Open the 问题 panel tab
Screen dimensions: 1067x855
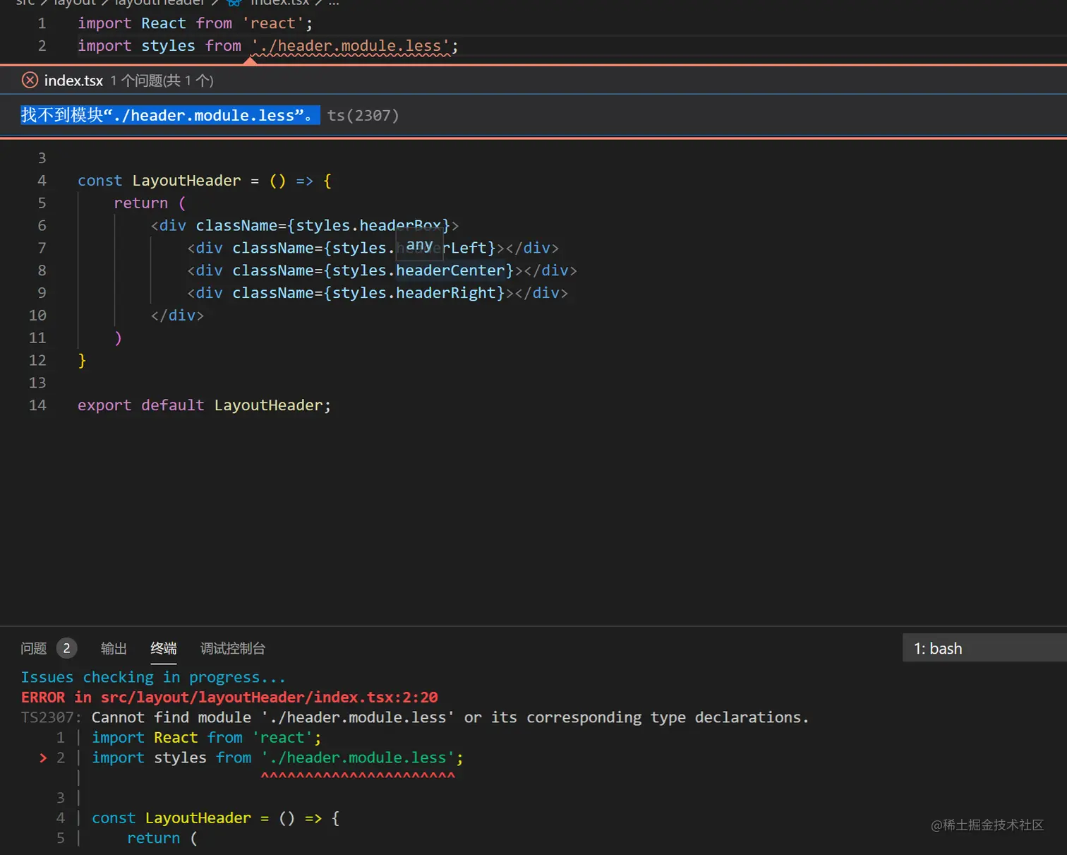[34, 648]
